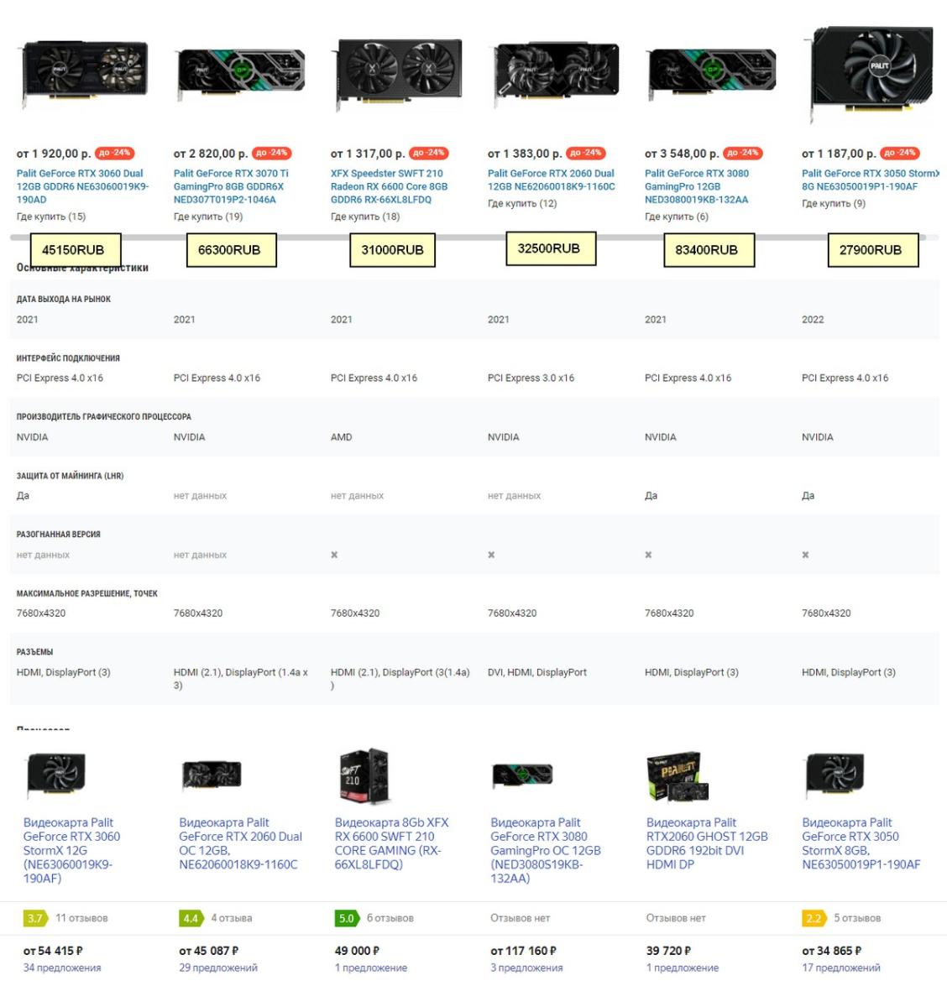Open 'Где купить (15)' under RTX 3060
947x1007 pixels.
[51, 217]
